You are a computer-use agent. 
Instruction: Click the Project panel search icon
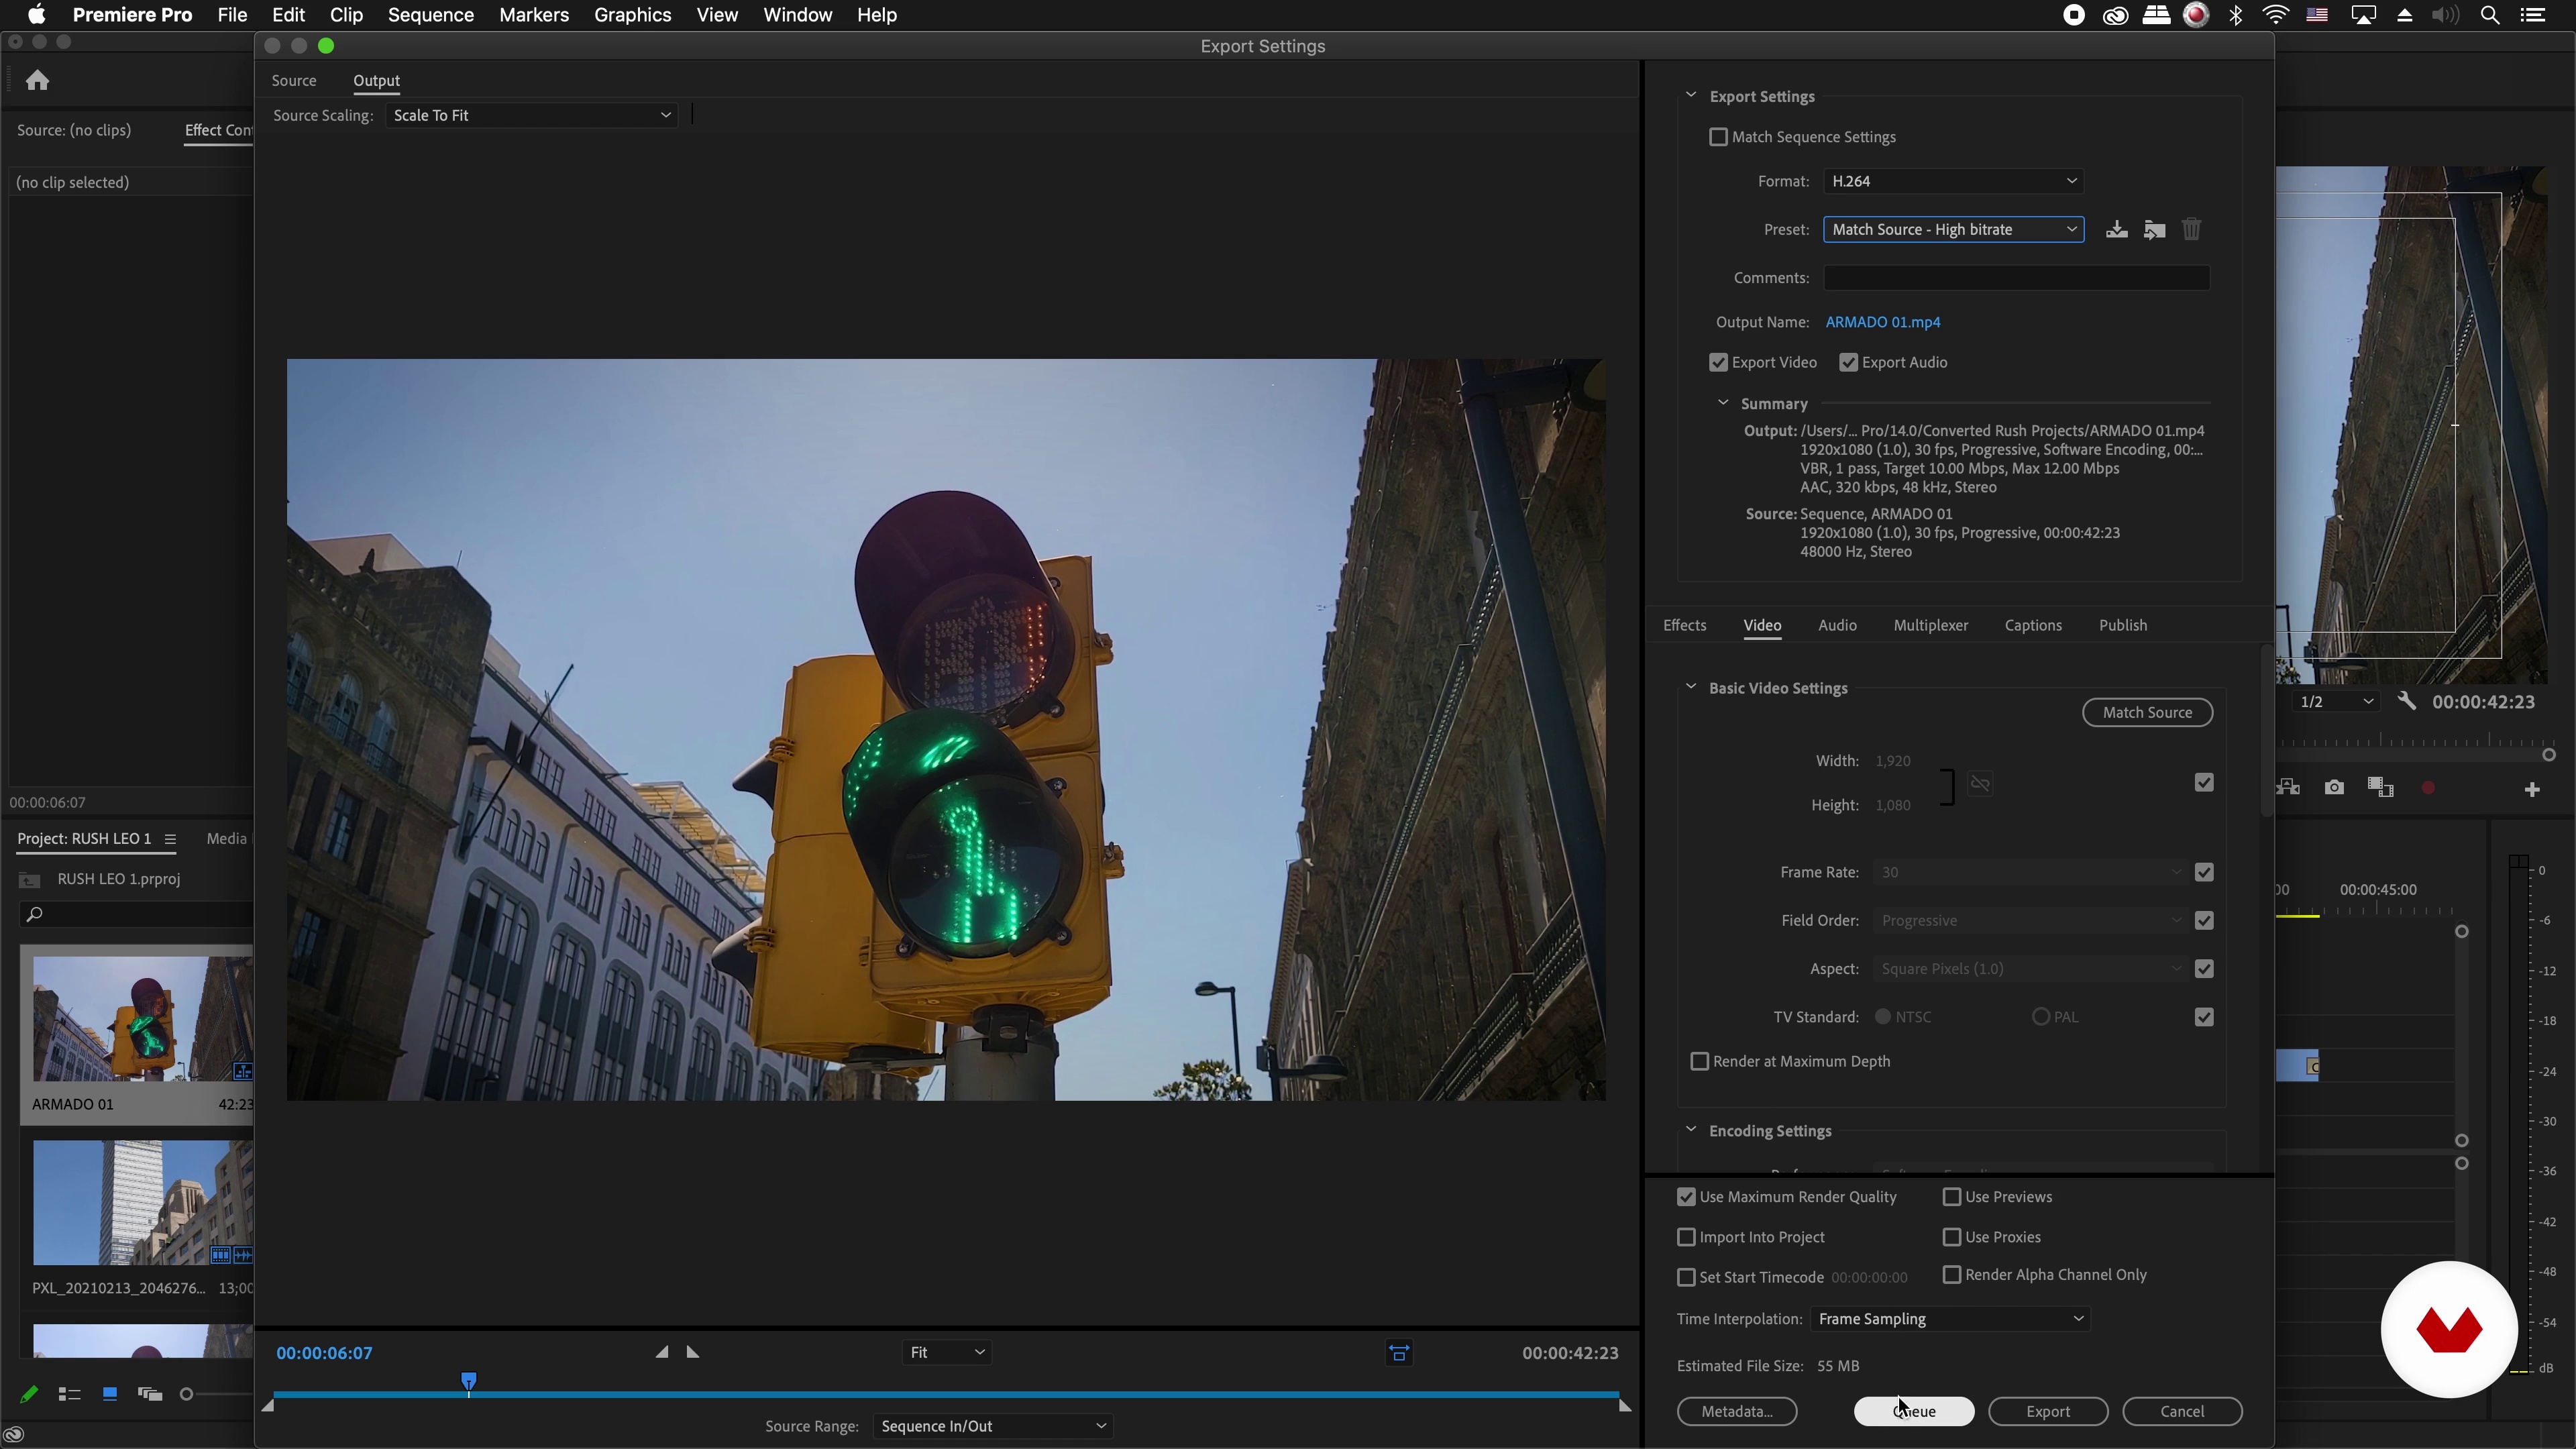34,914
